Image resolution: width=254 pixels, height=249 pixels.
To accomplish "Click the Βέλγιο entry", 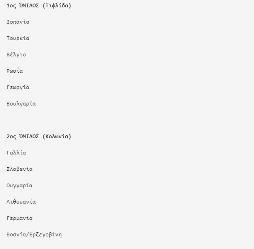I will [16, 55].
